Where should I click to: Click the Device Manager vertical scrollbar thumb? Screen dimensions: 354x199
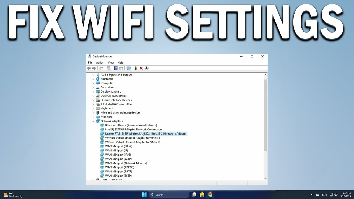(265, 115)
